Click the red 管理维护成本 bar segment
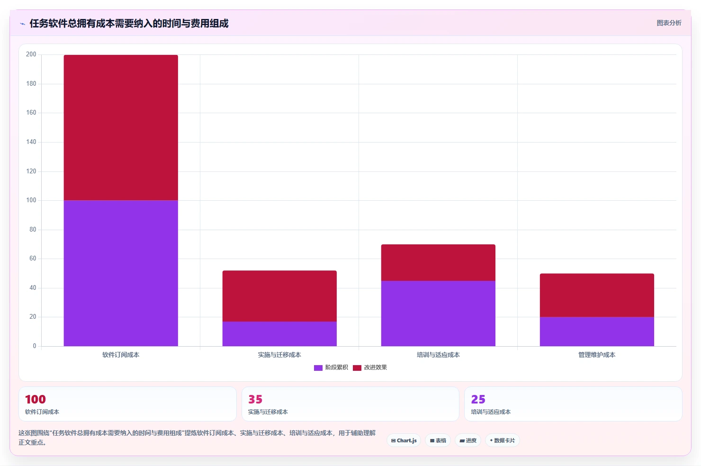The height and width of the screenshot is (466, 701). (597, 295)
